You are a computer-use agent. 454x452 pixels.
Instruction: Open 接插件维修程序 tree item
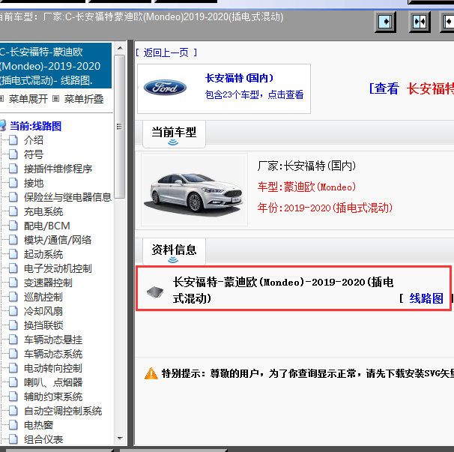(58, 169)
